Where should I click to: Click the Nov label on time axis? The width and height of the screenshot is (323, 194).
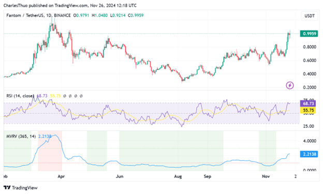266,176
